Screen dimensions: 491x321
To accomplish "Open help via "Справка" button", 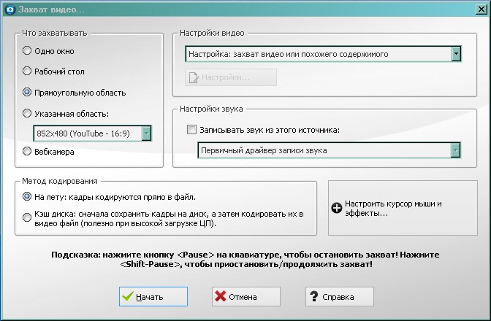I will click(340, 296).
